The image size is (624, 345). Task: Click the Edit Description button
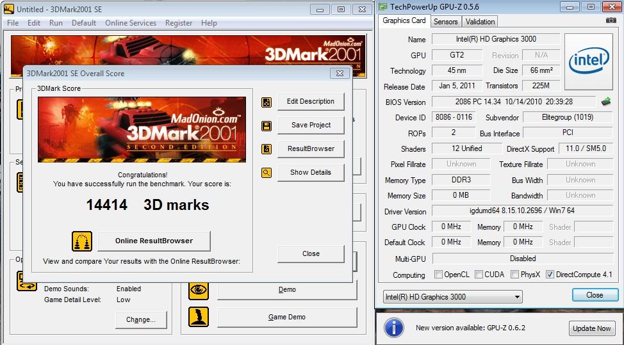point(311,101)
